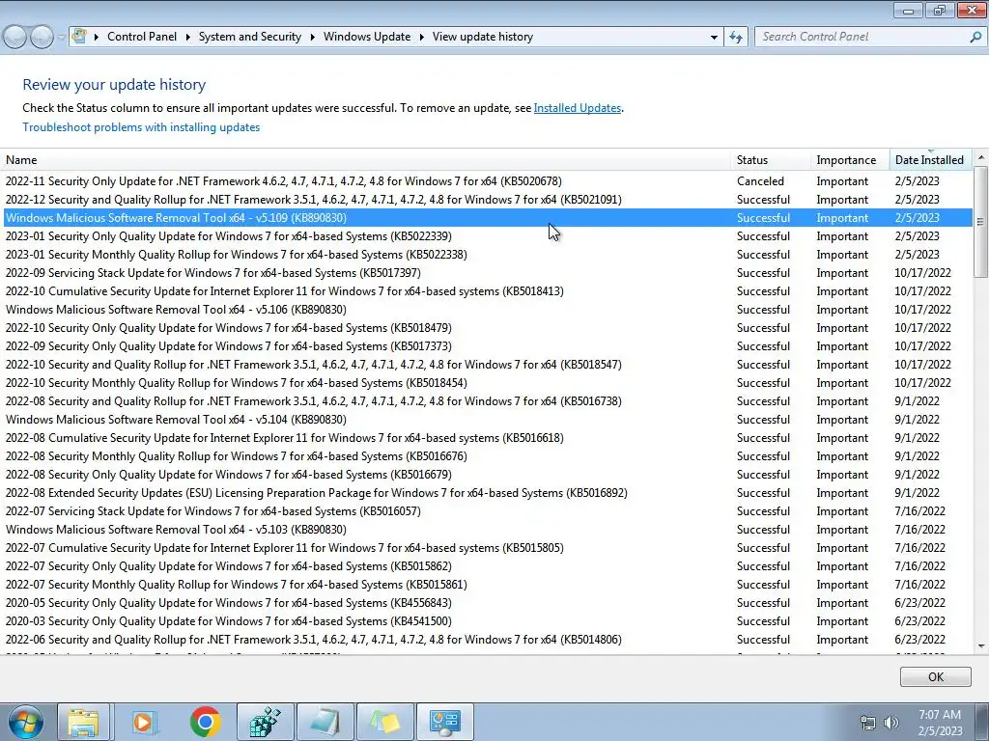Select Malicious Software Removal Tool v5.103 row

[487, 530]
